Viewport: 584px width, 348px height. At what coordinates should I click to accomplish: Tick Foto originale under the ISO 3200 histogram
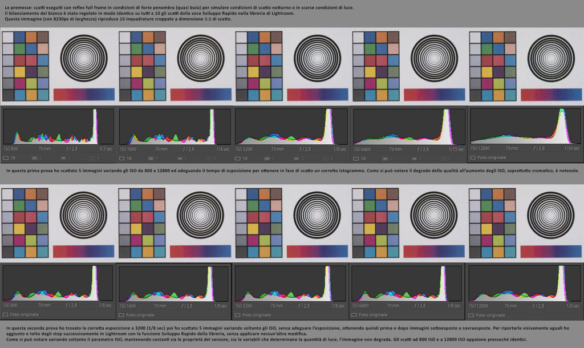[x=237, y=315]
